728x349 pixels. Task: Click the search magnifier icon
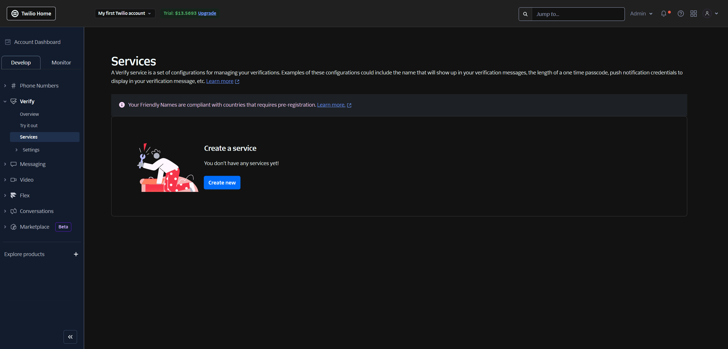(x=525, y=14)
